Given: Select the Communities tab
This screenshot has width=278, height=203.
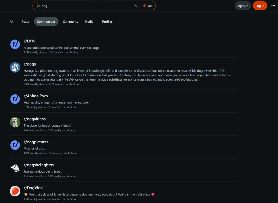Looking at the screenshot, I should coord(46,21).
